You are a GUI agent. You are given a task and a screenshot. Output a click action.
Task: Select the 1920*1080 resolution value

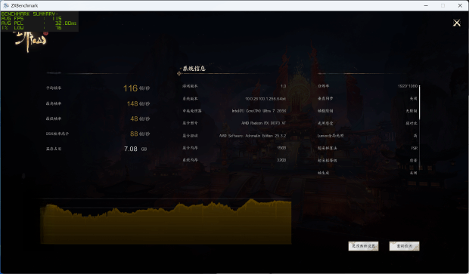(x=408, y=86)
